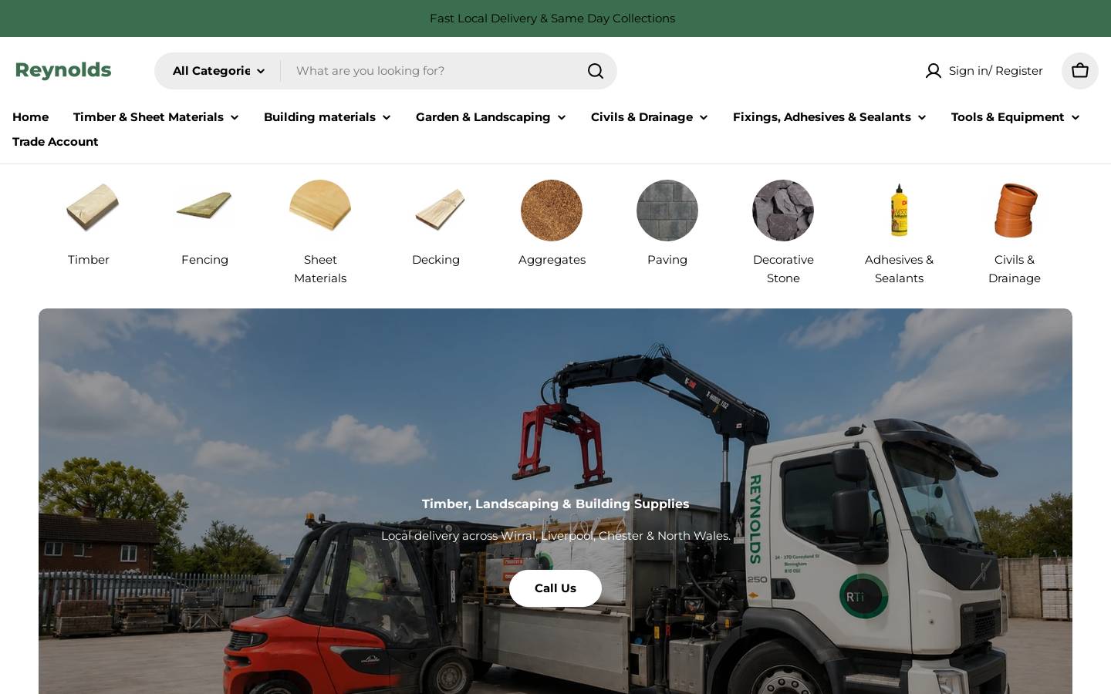Screen dimensions: 1111x694
Task: Click the search magnifier icon
Action: pos(596,71)
